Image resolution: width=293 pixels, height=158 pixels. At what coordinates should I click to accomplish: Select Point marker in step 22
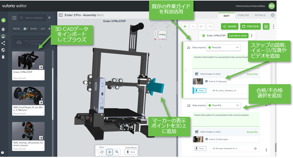click(200, 149)
